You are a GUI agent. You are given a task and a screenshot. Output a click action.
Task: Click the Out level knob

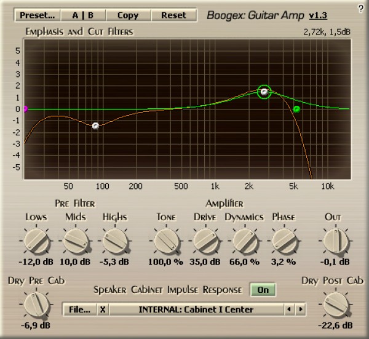[333, 241]
